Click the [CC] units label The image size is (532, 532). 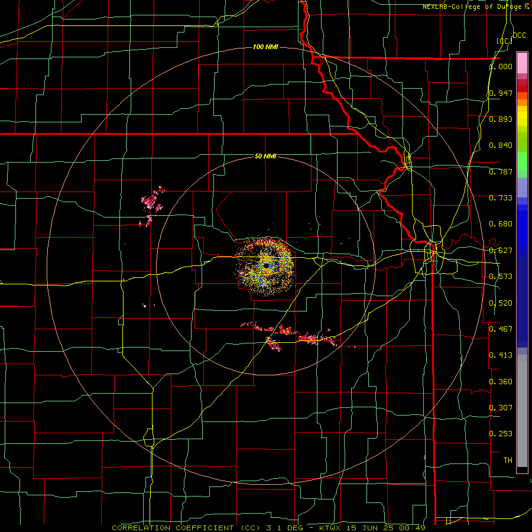point(504,41)
